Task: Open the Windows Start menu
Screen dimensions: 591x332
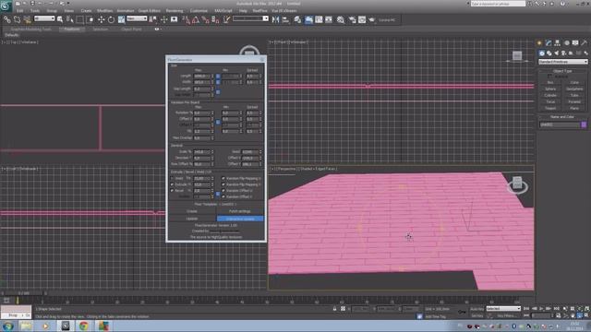Action: tap(8, 326)
